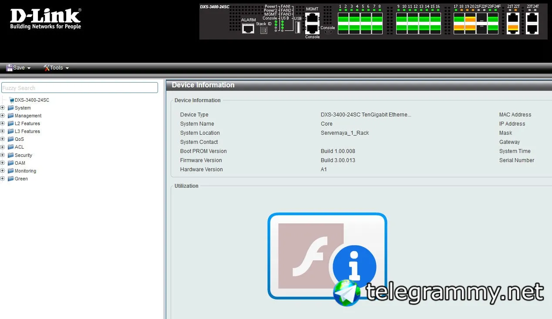This screenshot has height=319, width=552.
Task: Expand the OAM tree node
Action: [3, 163]
